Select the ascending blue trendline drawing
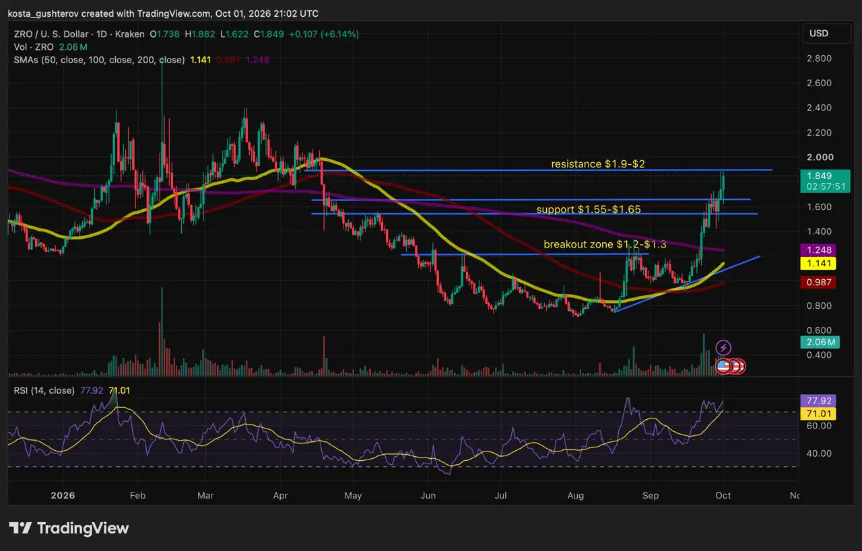The image size is (862, 551). [x=687, y=283]
